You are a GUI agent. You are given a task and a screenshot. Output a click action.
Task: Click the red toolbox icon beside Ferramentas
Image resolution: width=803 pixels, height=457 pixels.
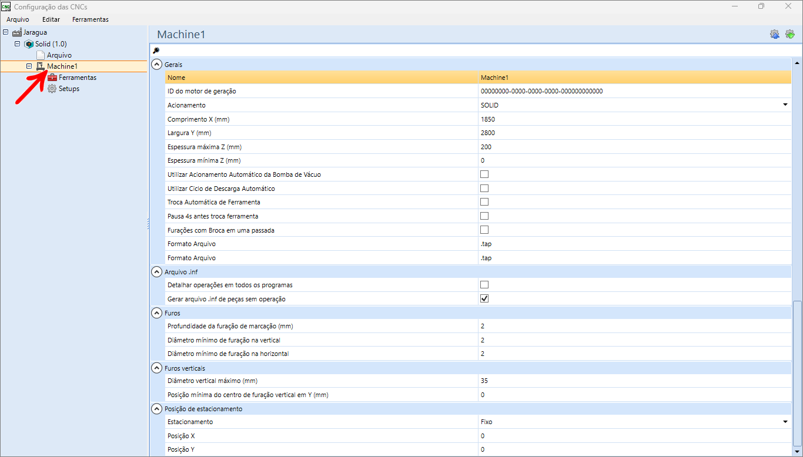tap(52, 78)
